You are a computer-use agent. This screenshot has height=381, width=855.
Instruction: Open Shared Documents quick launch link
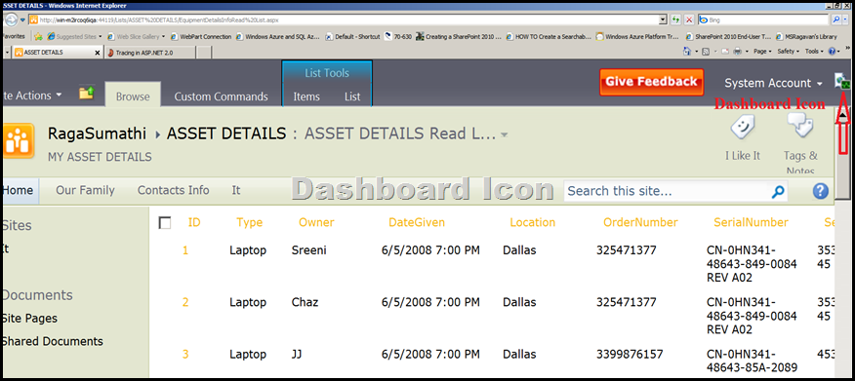[52, 341]
